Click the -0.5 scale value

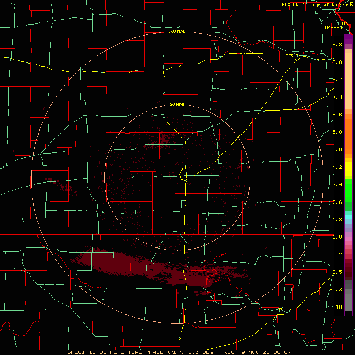pos(336,272)
